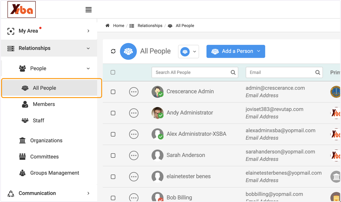Click email joviset383@revutap.com

coord(275,109)
